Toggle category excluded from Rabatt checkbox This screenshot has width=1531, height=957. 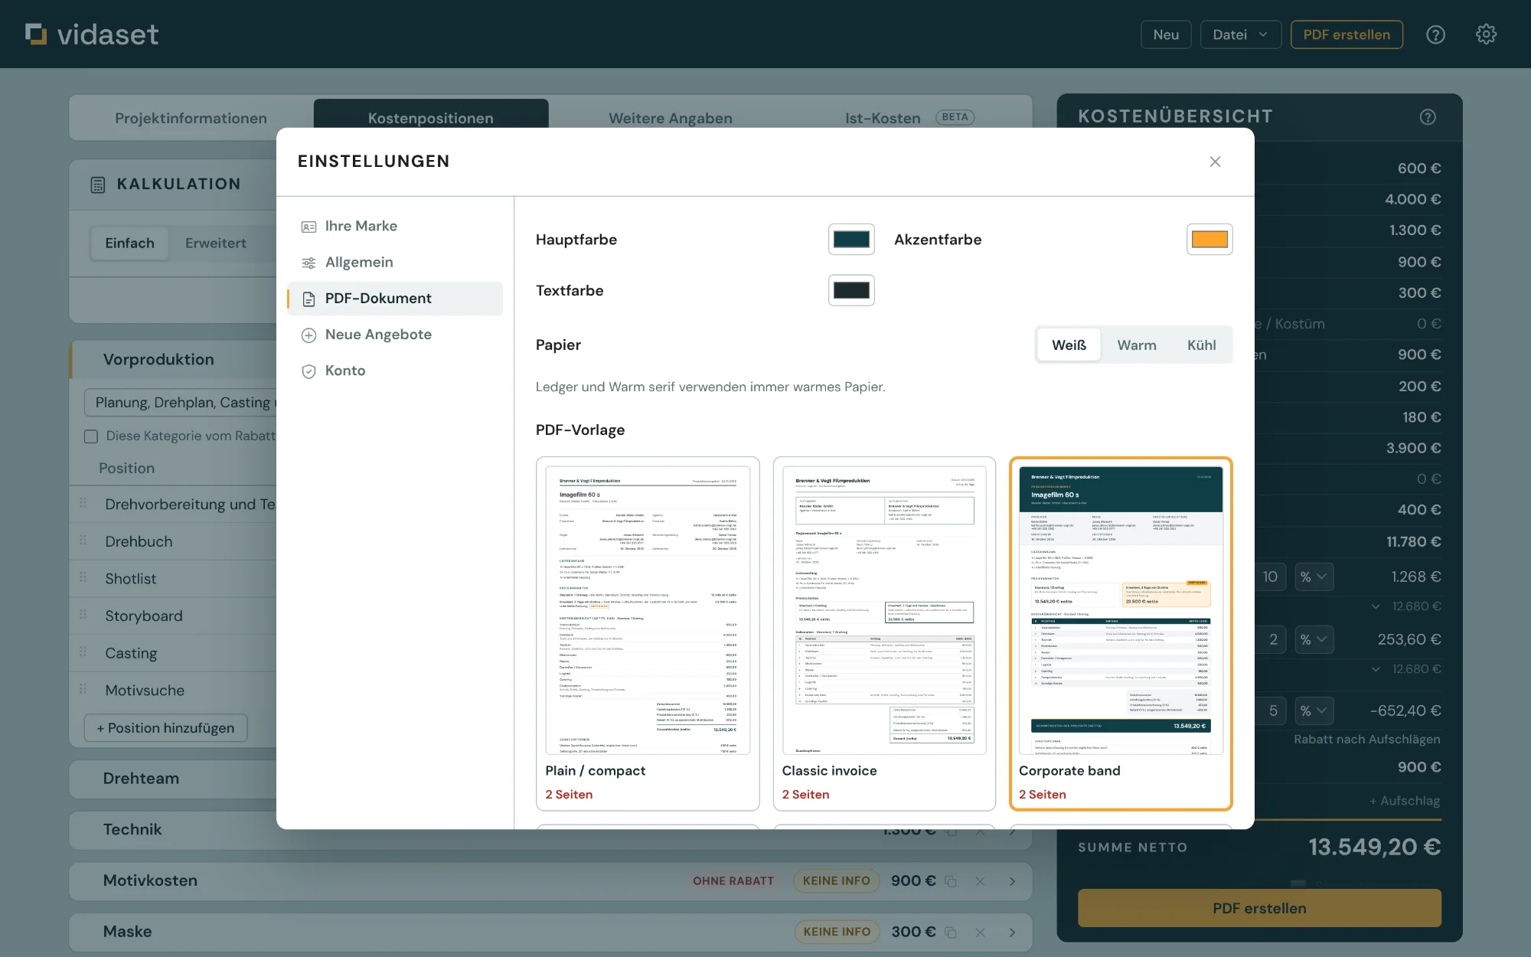(x=91, y=436)
